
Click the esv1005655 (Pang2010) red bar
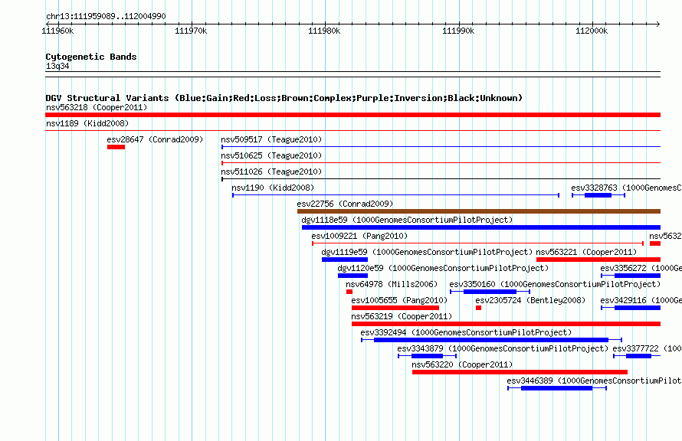(395, 308)
